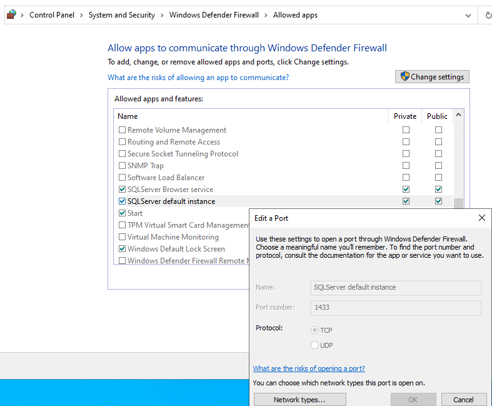492x406 pixels.
Task: Toggle Public checkbox for Secure Socket Tunneling Protocol
Action: pos(438,153)
